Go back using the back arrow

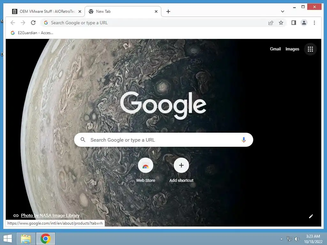(13, 23)
